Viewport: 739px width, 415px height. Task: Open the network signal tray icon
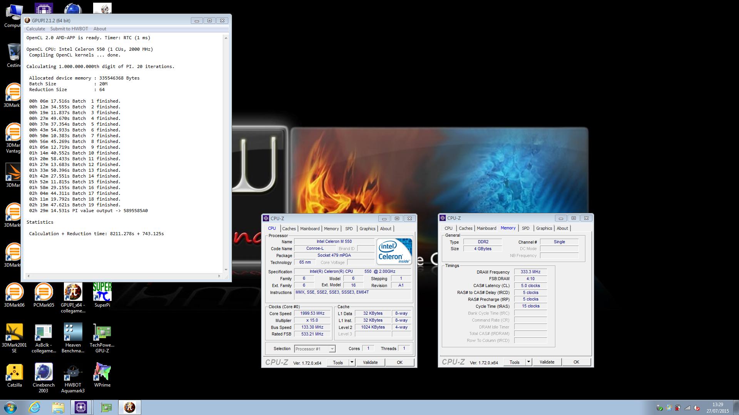[x=687, y=408]
